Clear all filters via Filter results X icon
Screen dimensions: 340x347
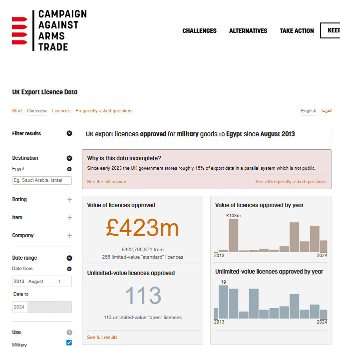pyautogui.click(x=69, y=133)
